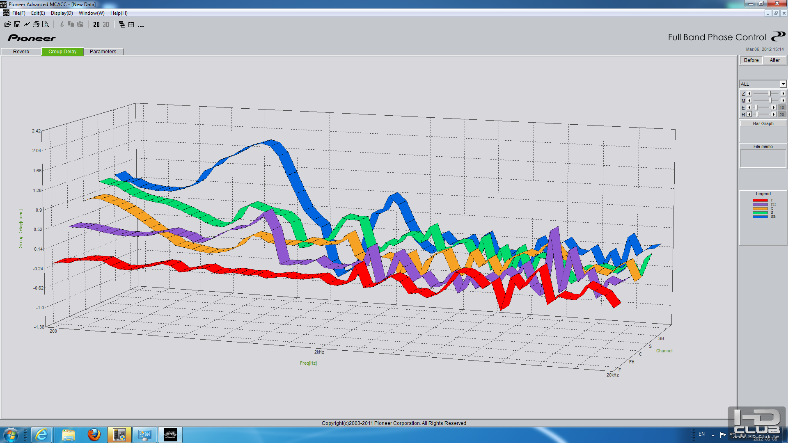Open the Edit(E) menu
The height and width of the screenshot is (443, 788).
[x=38, y=13]
